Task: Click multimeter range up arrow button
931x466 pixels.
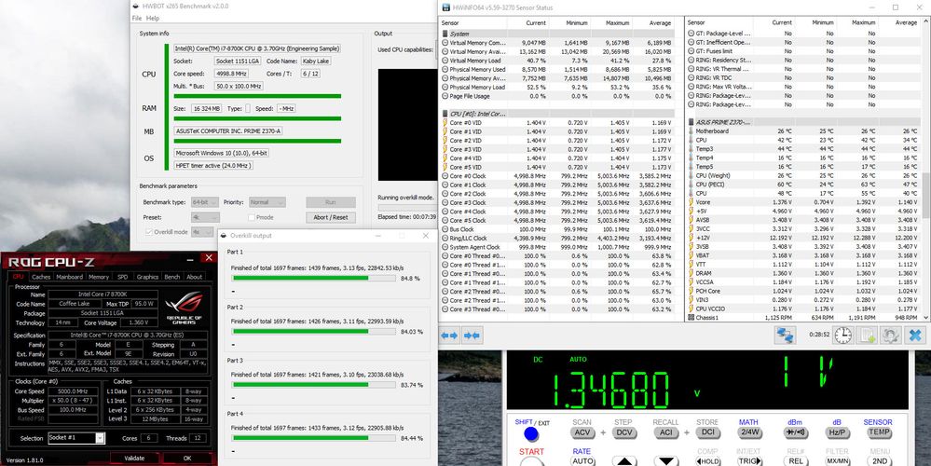Action: click(624, 461)
